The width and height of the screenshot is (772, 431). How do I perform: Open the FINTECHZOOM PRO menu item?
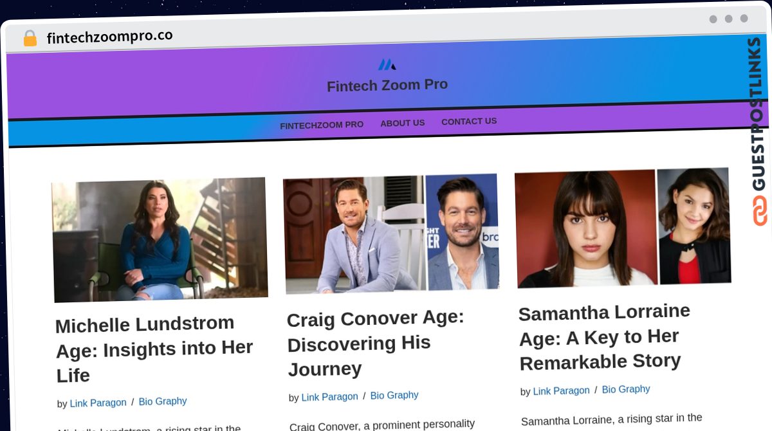click(322, 125)
